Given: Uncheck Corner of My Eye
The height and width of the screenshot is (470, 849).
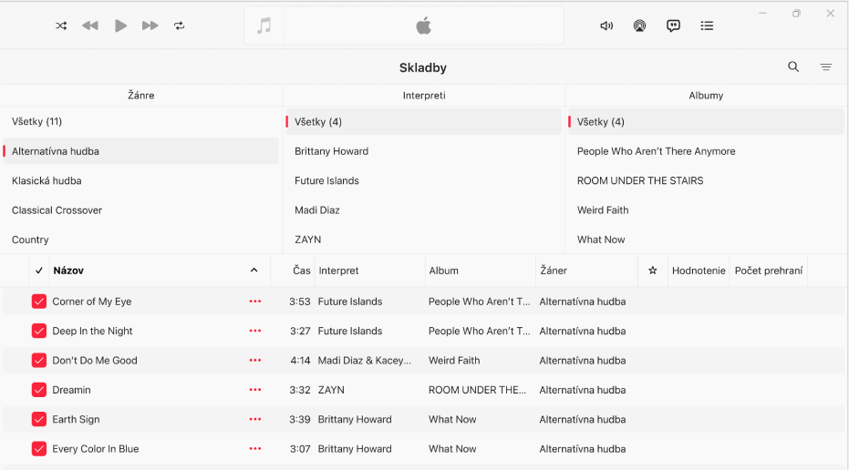Looking at the screenshot, I should pos(39,301).
